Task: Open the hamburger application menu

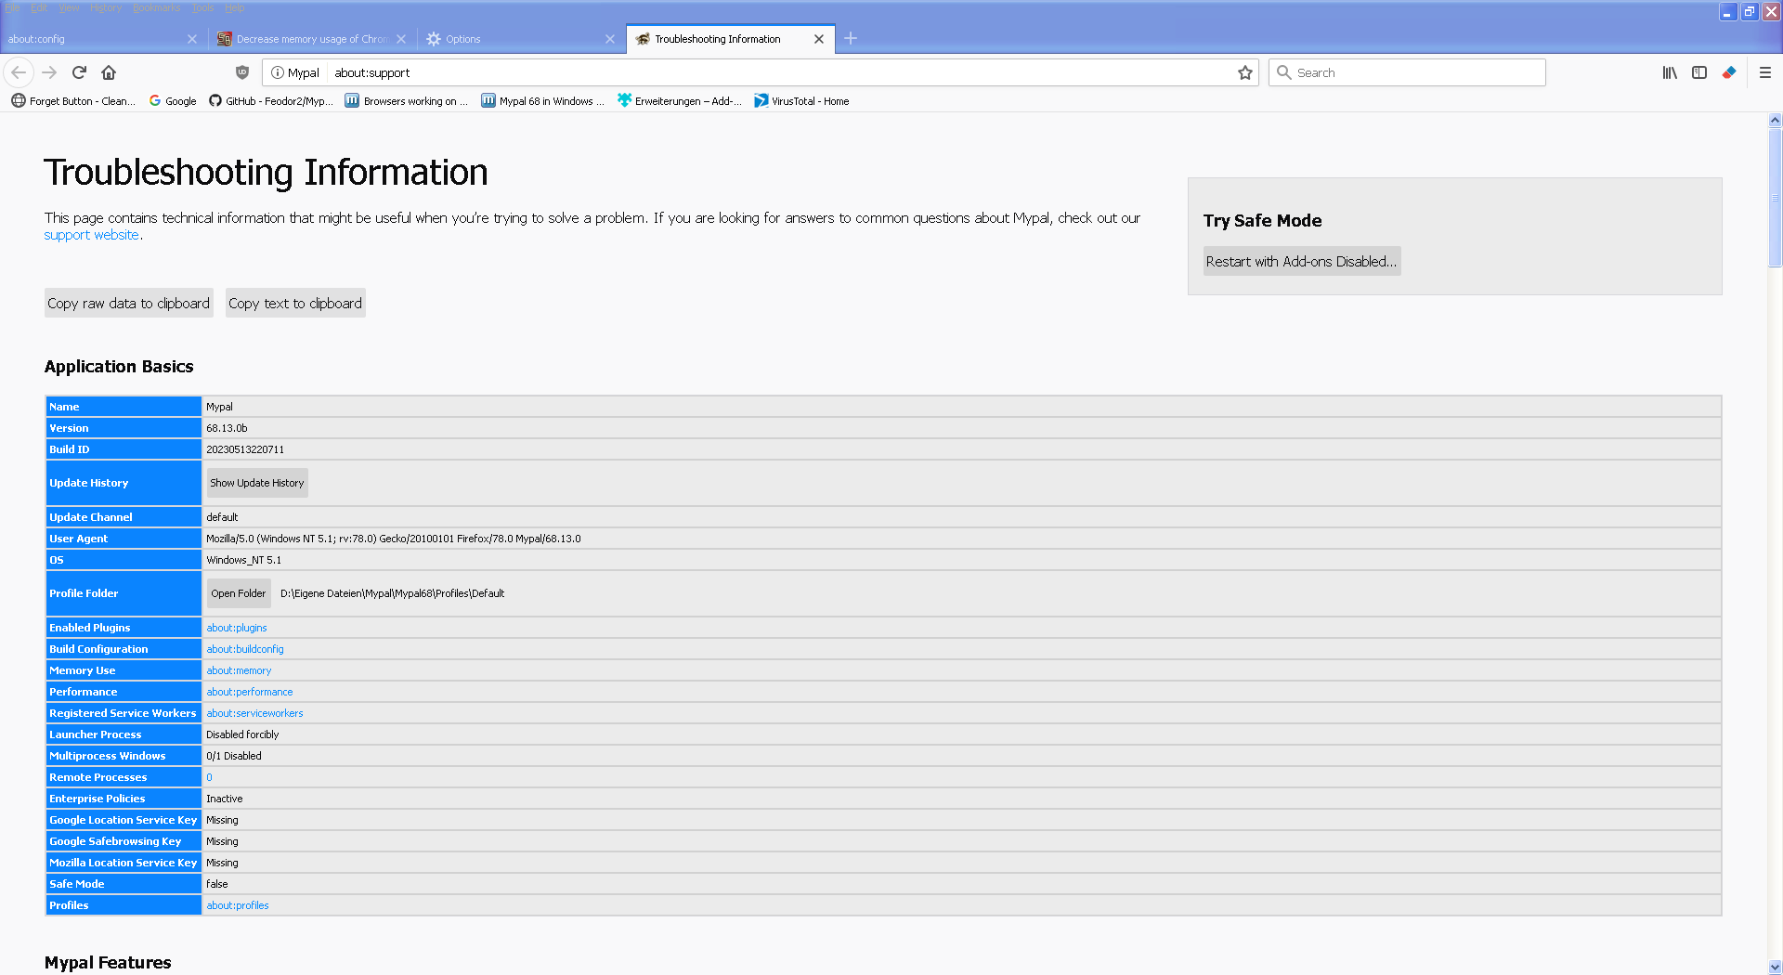Action: click(1765, 72)
